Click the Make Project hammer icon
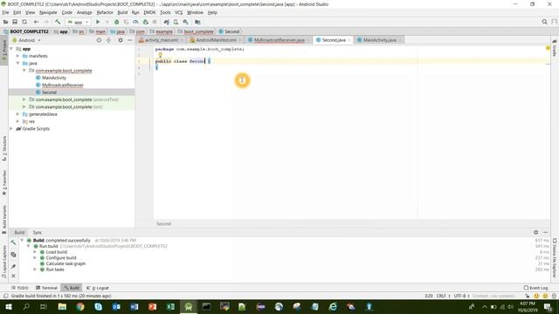559x314 pixels. (x=58, y=22)
